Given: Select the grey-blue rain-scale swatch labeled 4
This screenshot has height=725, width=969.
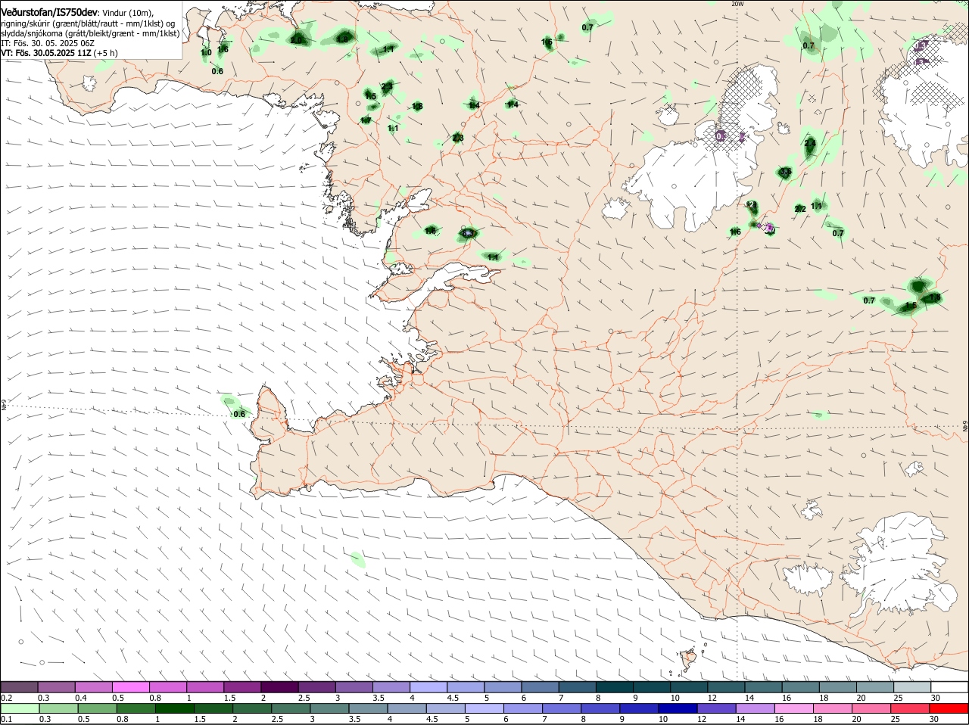Looking at the screenshot, I should click(x=407, y=708).
